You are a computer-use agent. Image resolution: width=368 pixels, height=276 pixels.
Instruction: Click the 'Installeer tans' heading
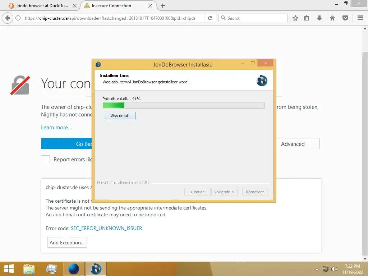coord(114,75)
